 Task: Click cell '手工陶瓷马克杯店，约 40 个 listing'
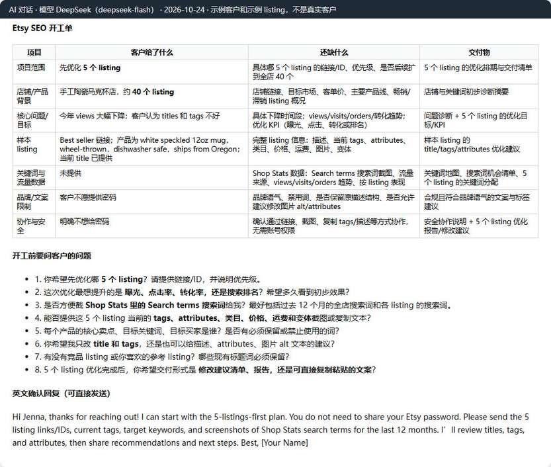(x=152, y=97)
